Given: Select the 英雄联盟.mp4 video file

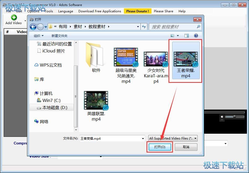Looking at the screenshot, I should pos(96,106).
